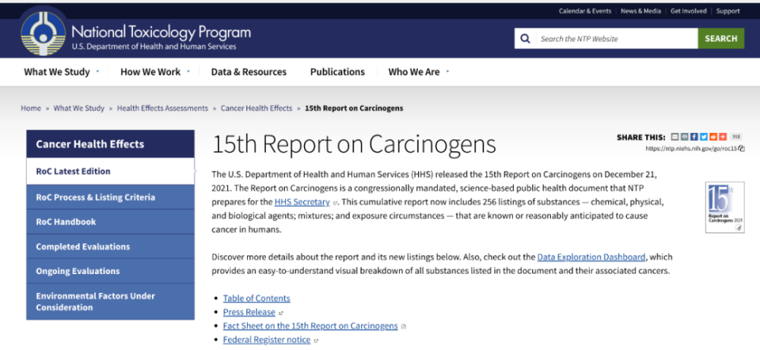The image size is (760, 350).
Task: Click external link icon beside Press Release
Action: pos(281,313)
